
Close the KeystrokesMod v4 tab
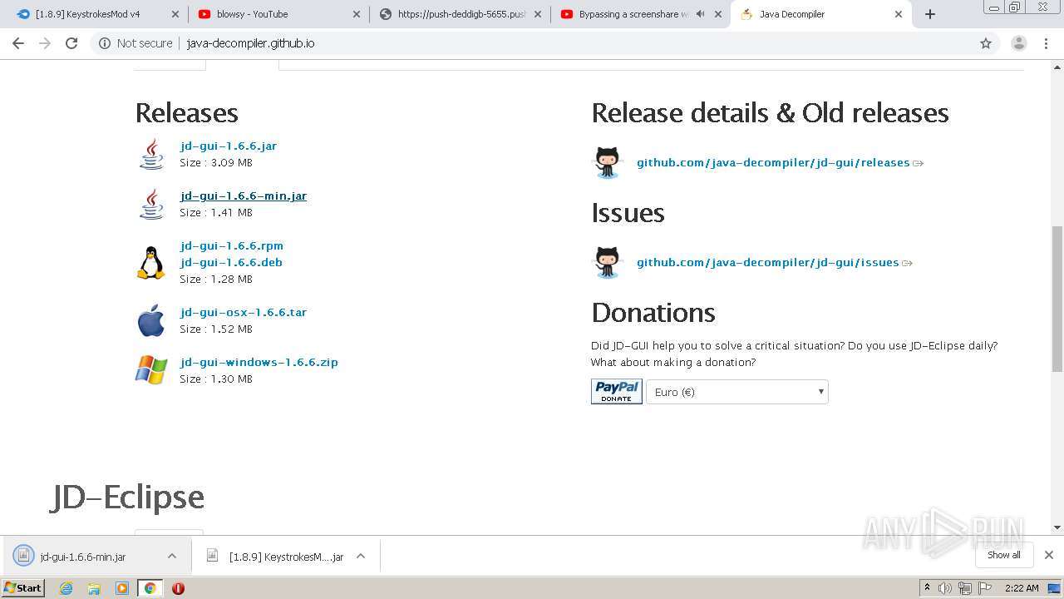[175, 14]
